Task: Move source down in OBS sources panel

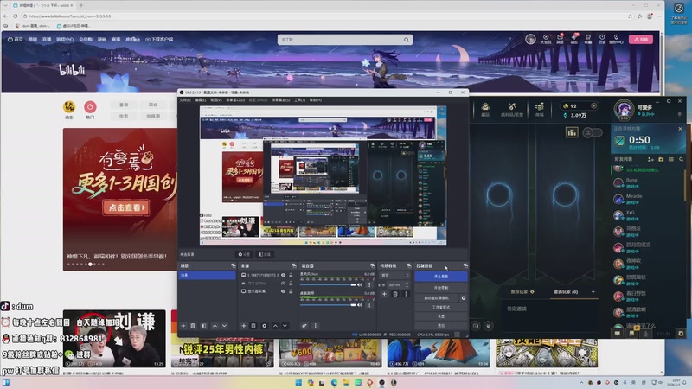Action: point(285,326)
